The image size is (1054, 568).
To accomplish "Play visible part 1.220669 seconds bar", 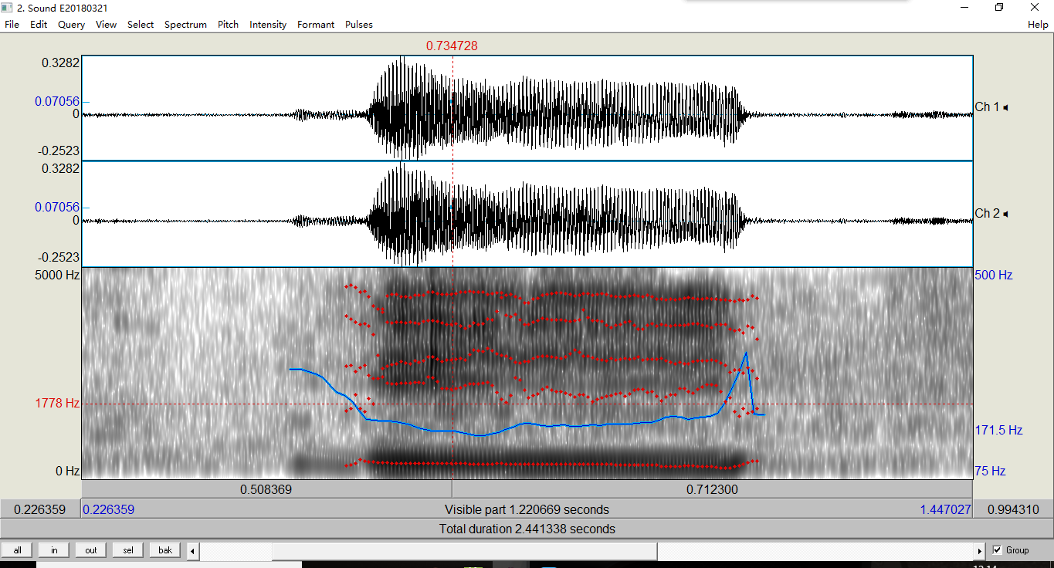I will [x=527, y=509].
